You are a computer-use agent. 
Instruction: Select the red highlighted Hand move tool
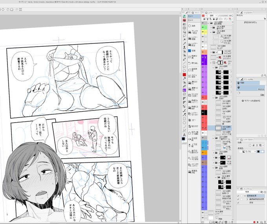point(184,20)
